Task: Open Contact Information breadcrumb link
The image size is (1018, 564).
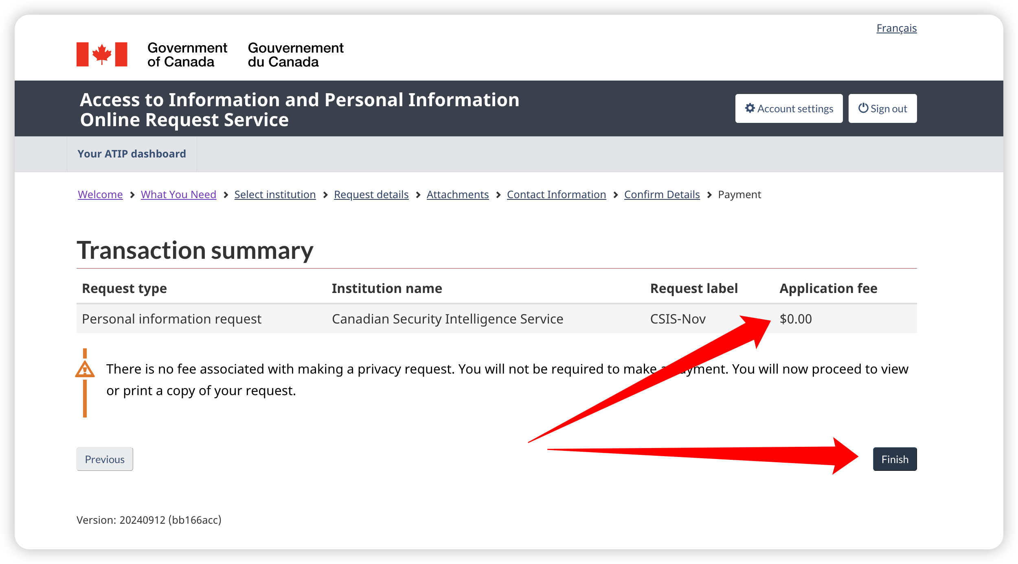Action: [x=557, y=195]
